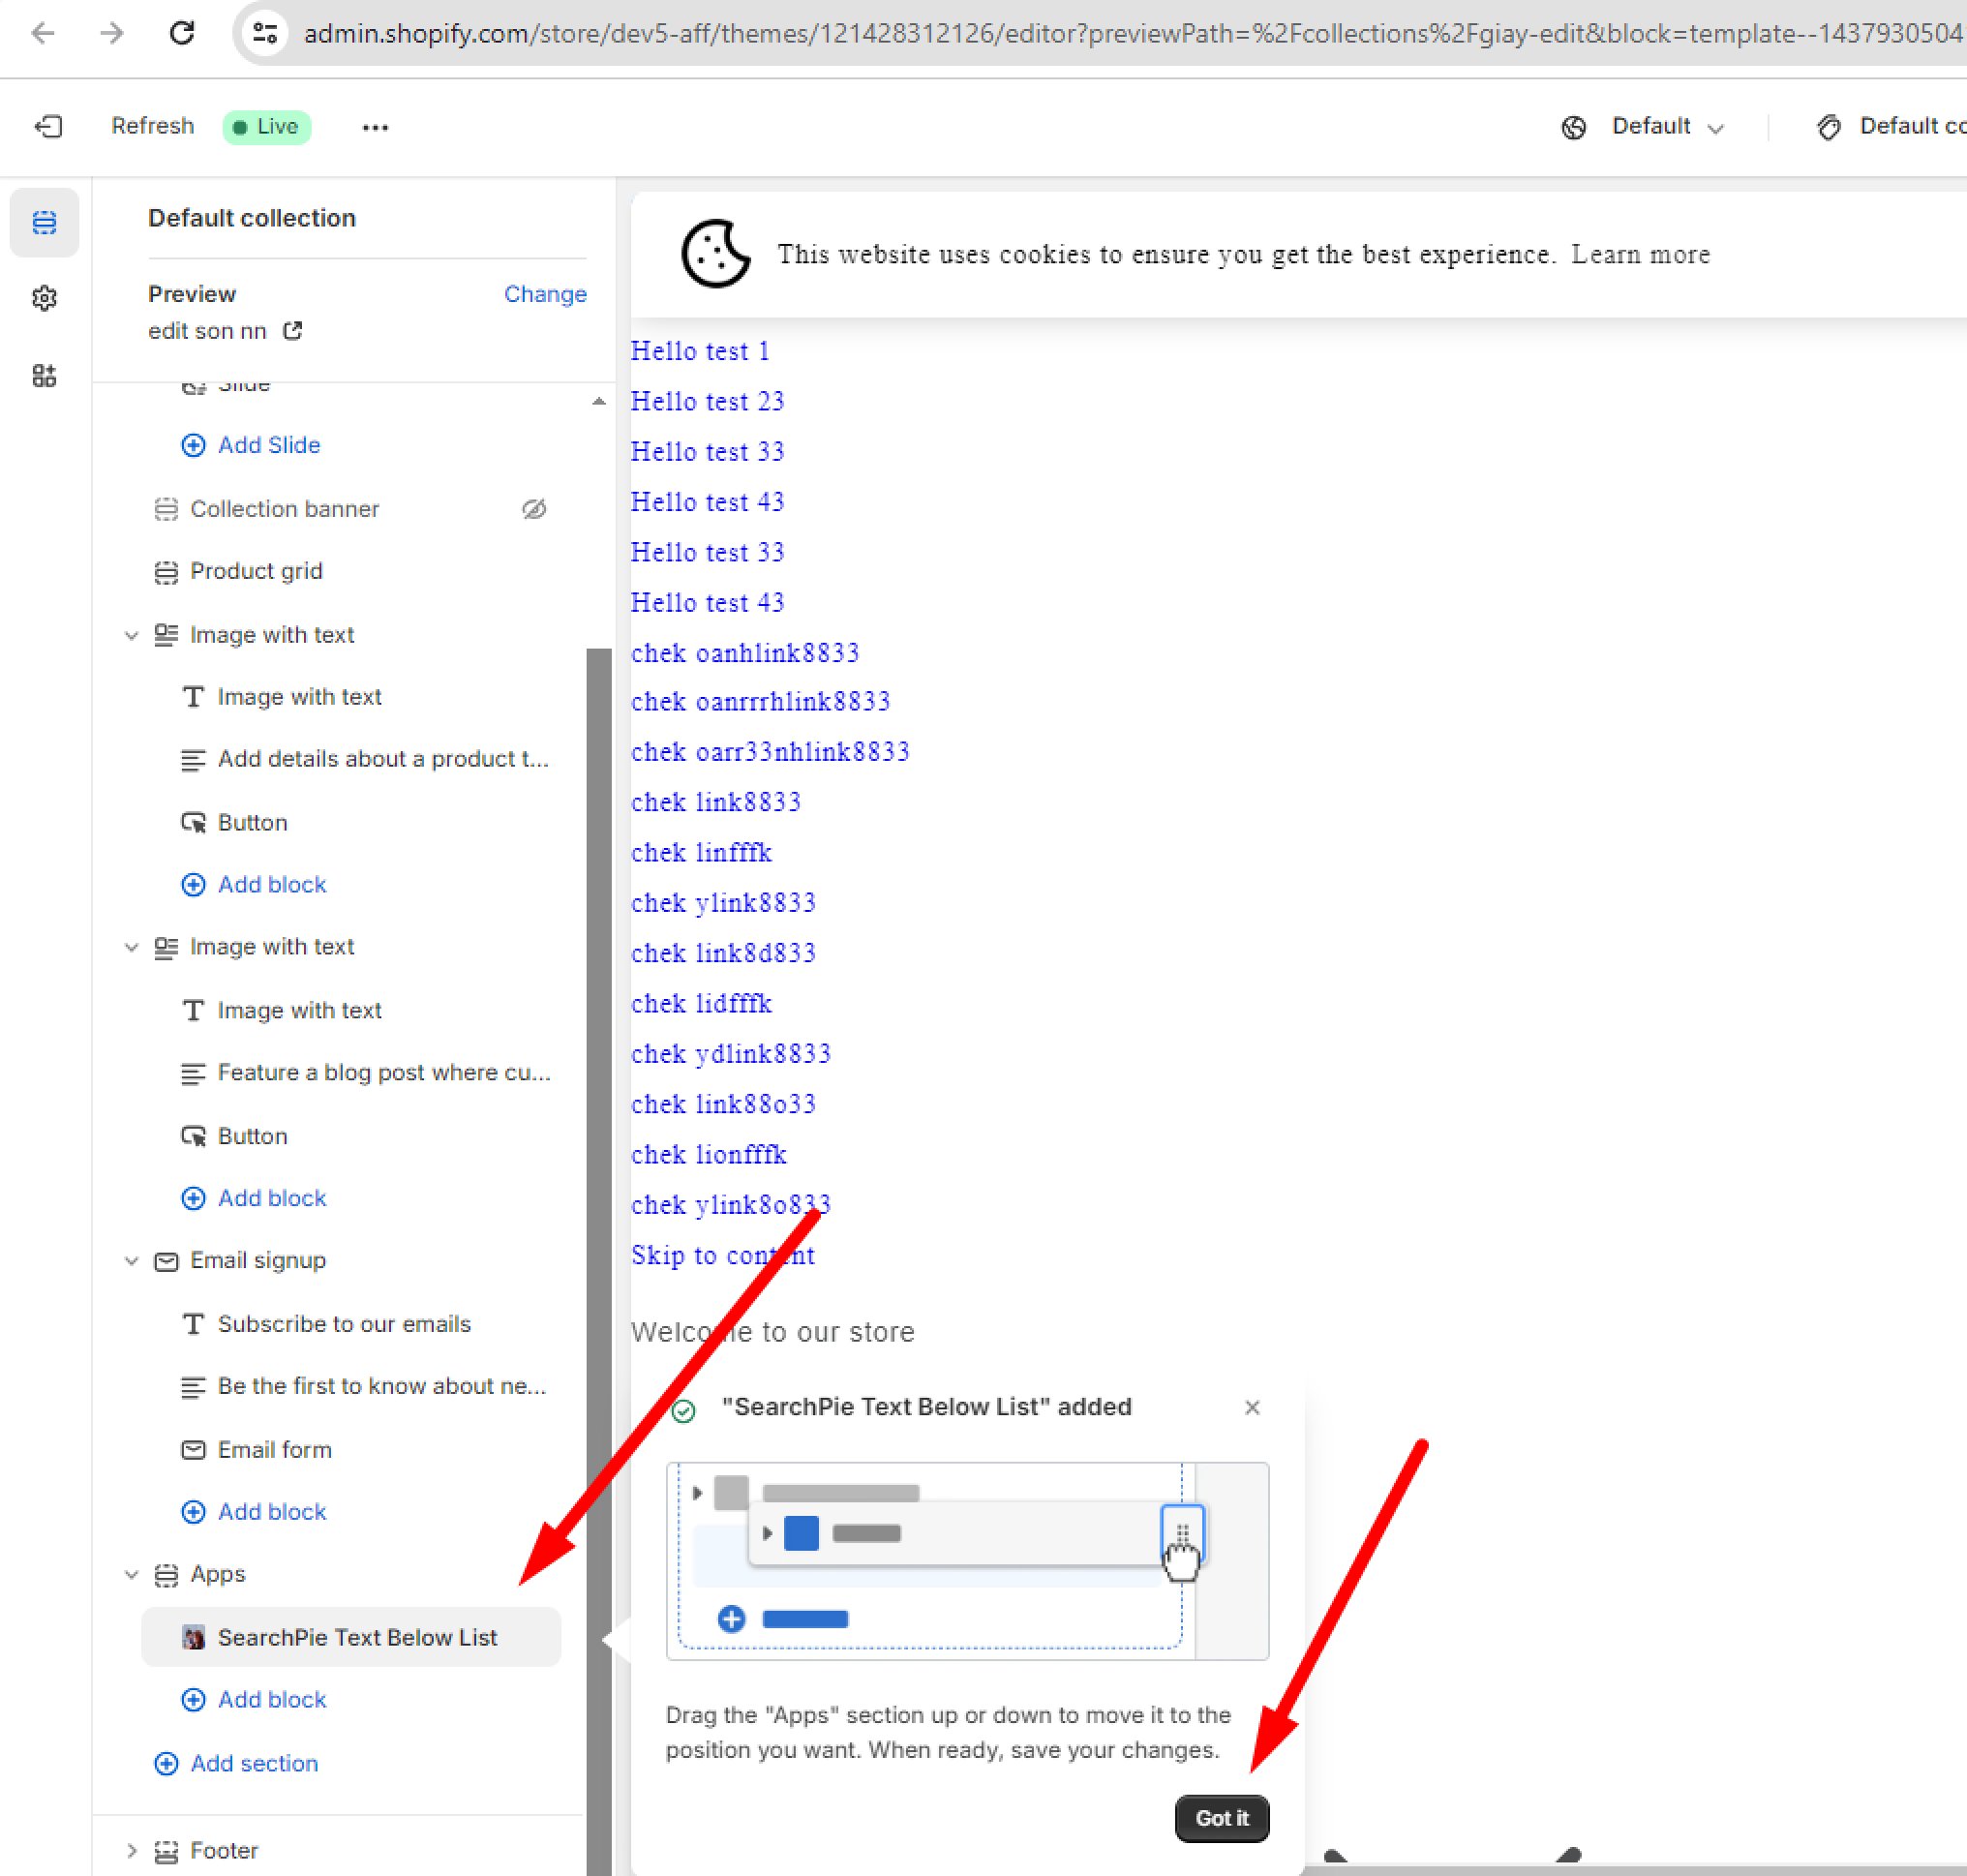Click the Got it button
The image size is (1967, 1876).
tap(1221, 1818)
